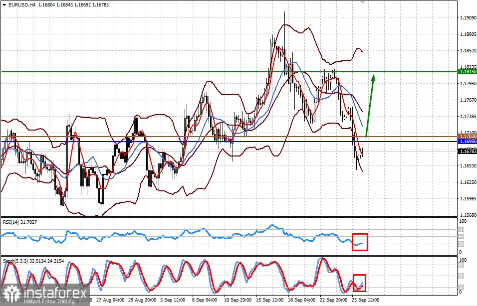This screenshot has width=477, height=306.
Task: Select the 18 Sep 04:00 time label
Action: 301,300
